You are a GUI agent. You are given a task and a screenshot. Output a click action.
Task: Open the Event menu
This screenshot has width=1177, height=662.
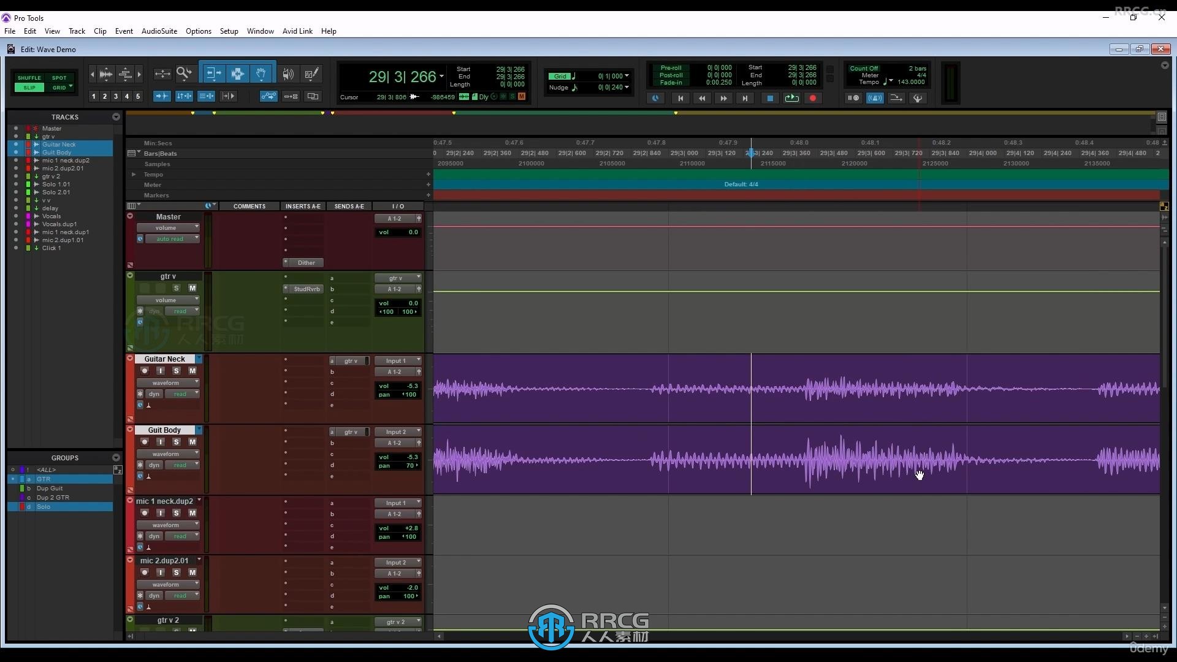[x=124, y=31]
